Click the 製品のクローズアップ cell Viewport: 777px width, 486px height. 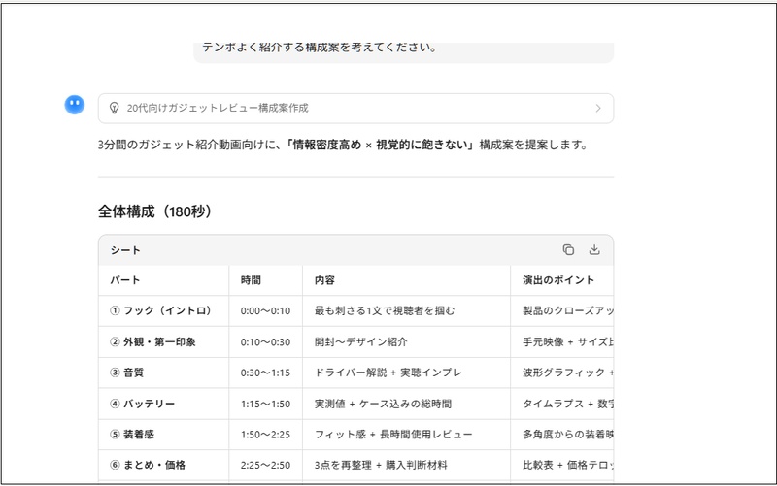[x=562, y=310]
